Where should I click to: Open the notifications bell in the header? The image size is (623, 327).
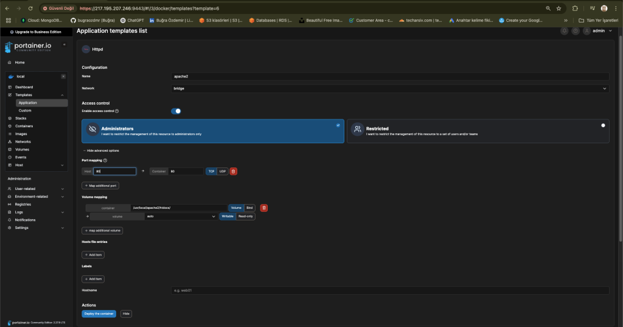564,31
